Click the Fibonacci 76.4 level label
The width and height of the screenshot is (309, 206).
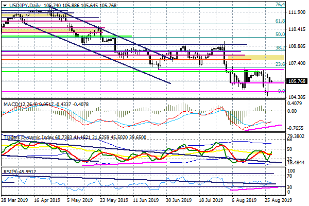pyautogui.click(x=281, y=5)
